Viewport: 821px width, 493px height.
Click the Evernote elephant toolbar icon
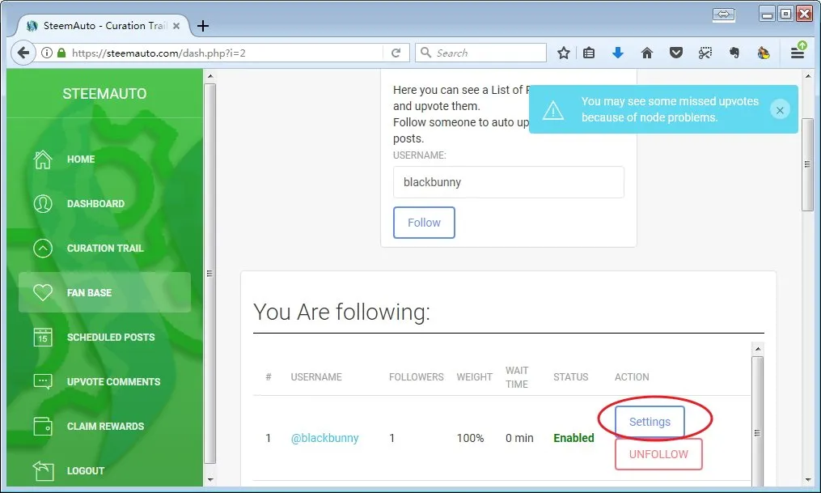tap(734, 53)
